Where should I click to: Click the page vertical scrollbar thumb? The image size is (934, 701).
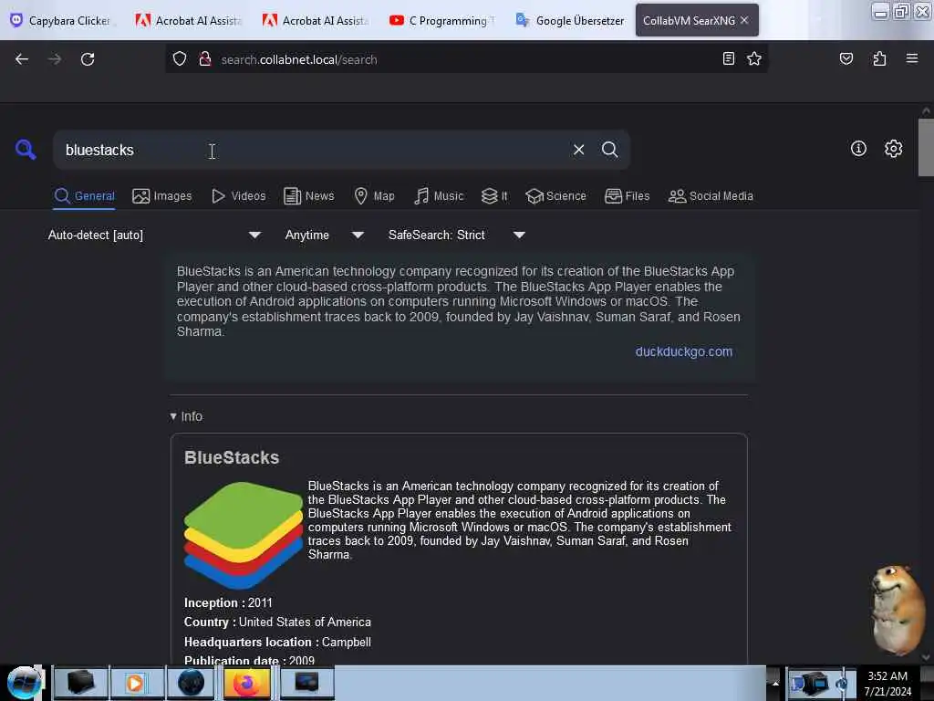coord(926,147)
